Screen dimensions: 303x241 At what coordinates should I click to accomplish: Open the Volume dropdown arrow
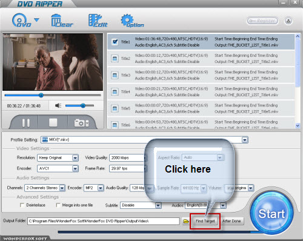(251, 188)
